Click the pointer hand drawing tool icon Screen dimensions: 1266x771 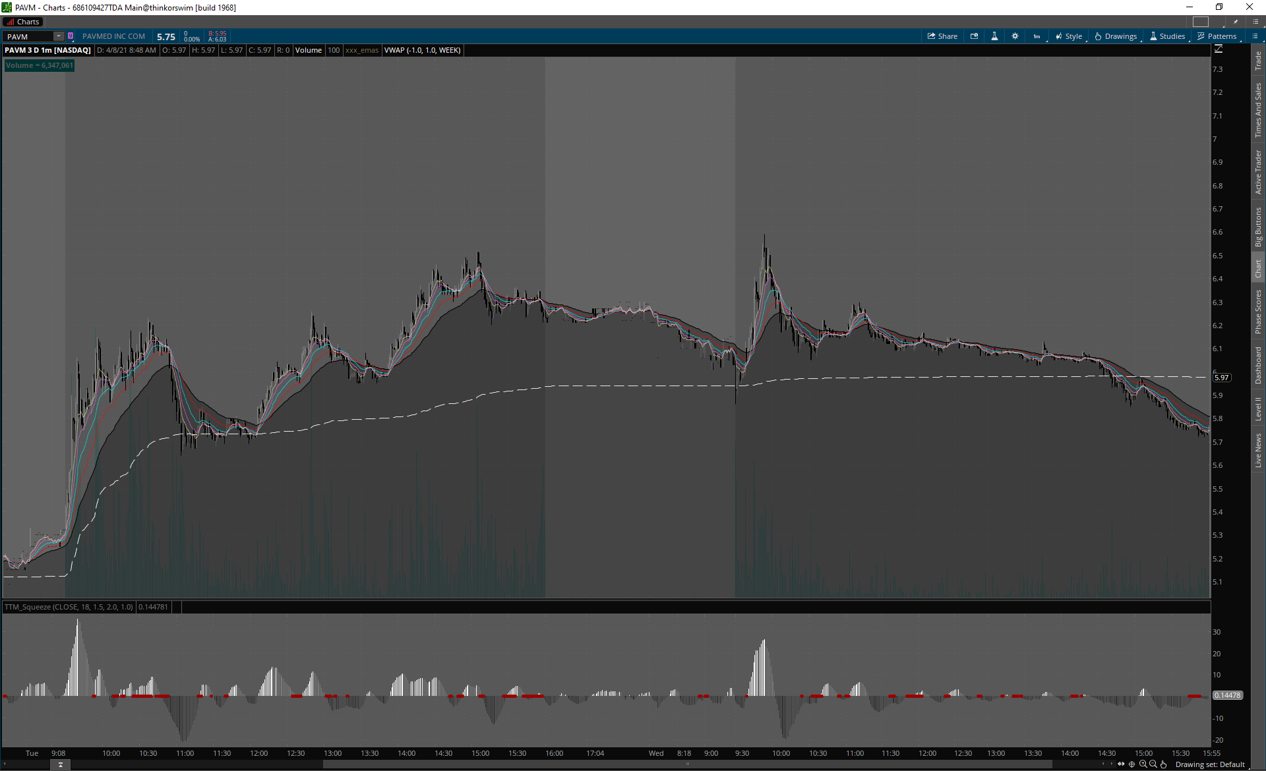1164,764
